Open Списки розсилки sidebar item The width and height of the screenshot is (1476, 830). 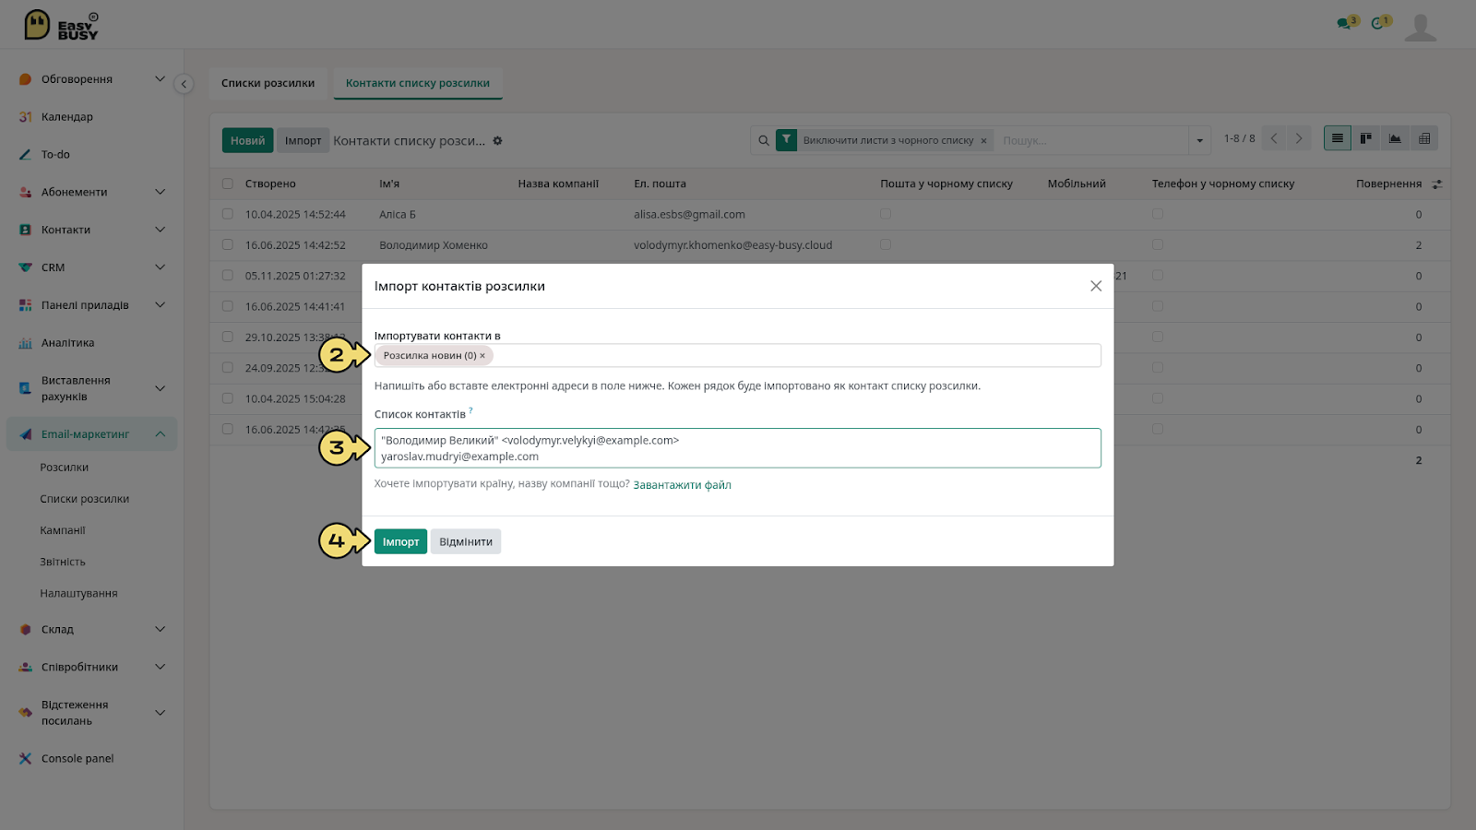[85, 499]
